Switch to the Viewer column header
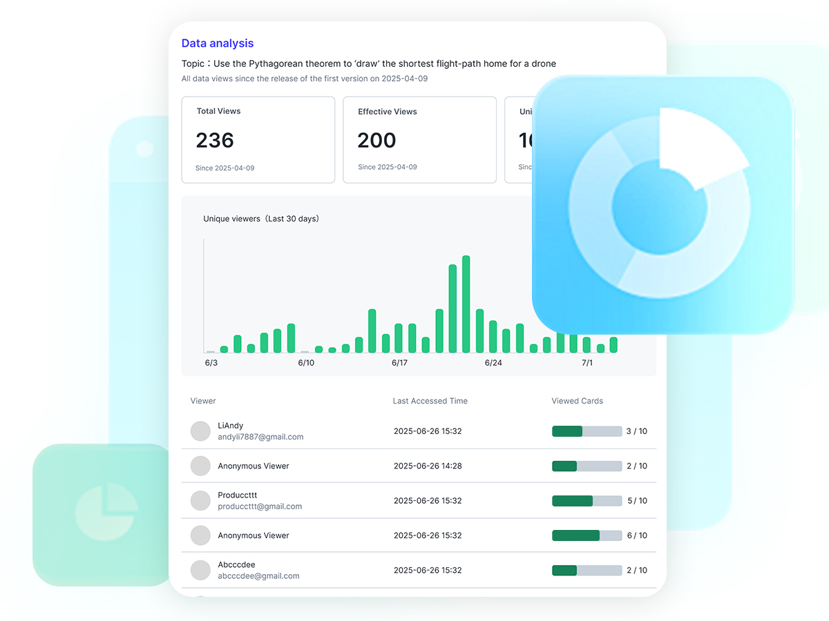This screenshot has height=621, width=829. (202, 401)
